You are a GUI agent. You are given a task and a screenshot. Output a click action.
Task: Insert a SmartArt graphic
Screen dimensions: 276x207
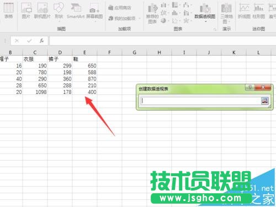tap(76, 10)
